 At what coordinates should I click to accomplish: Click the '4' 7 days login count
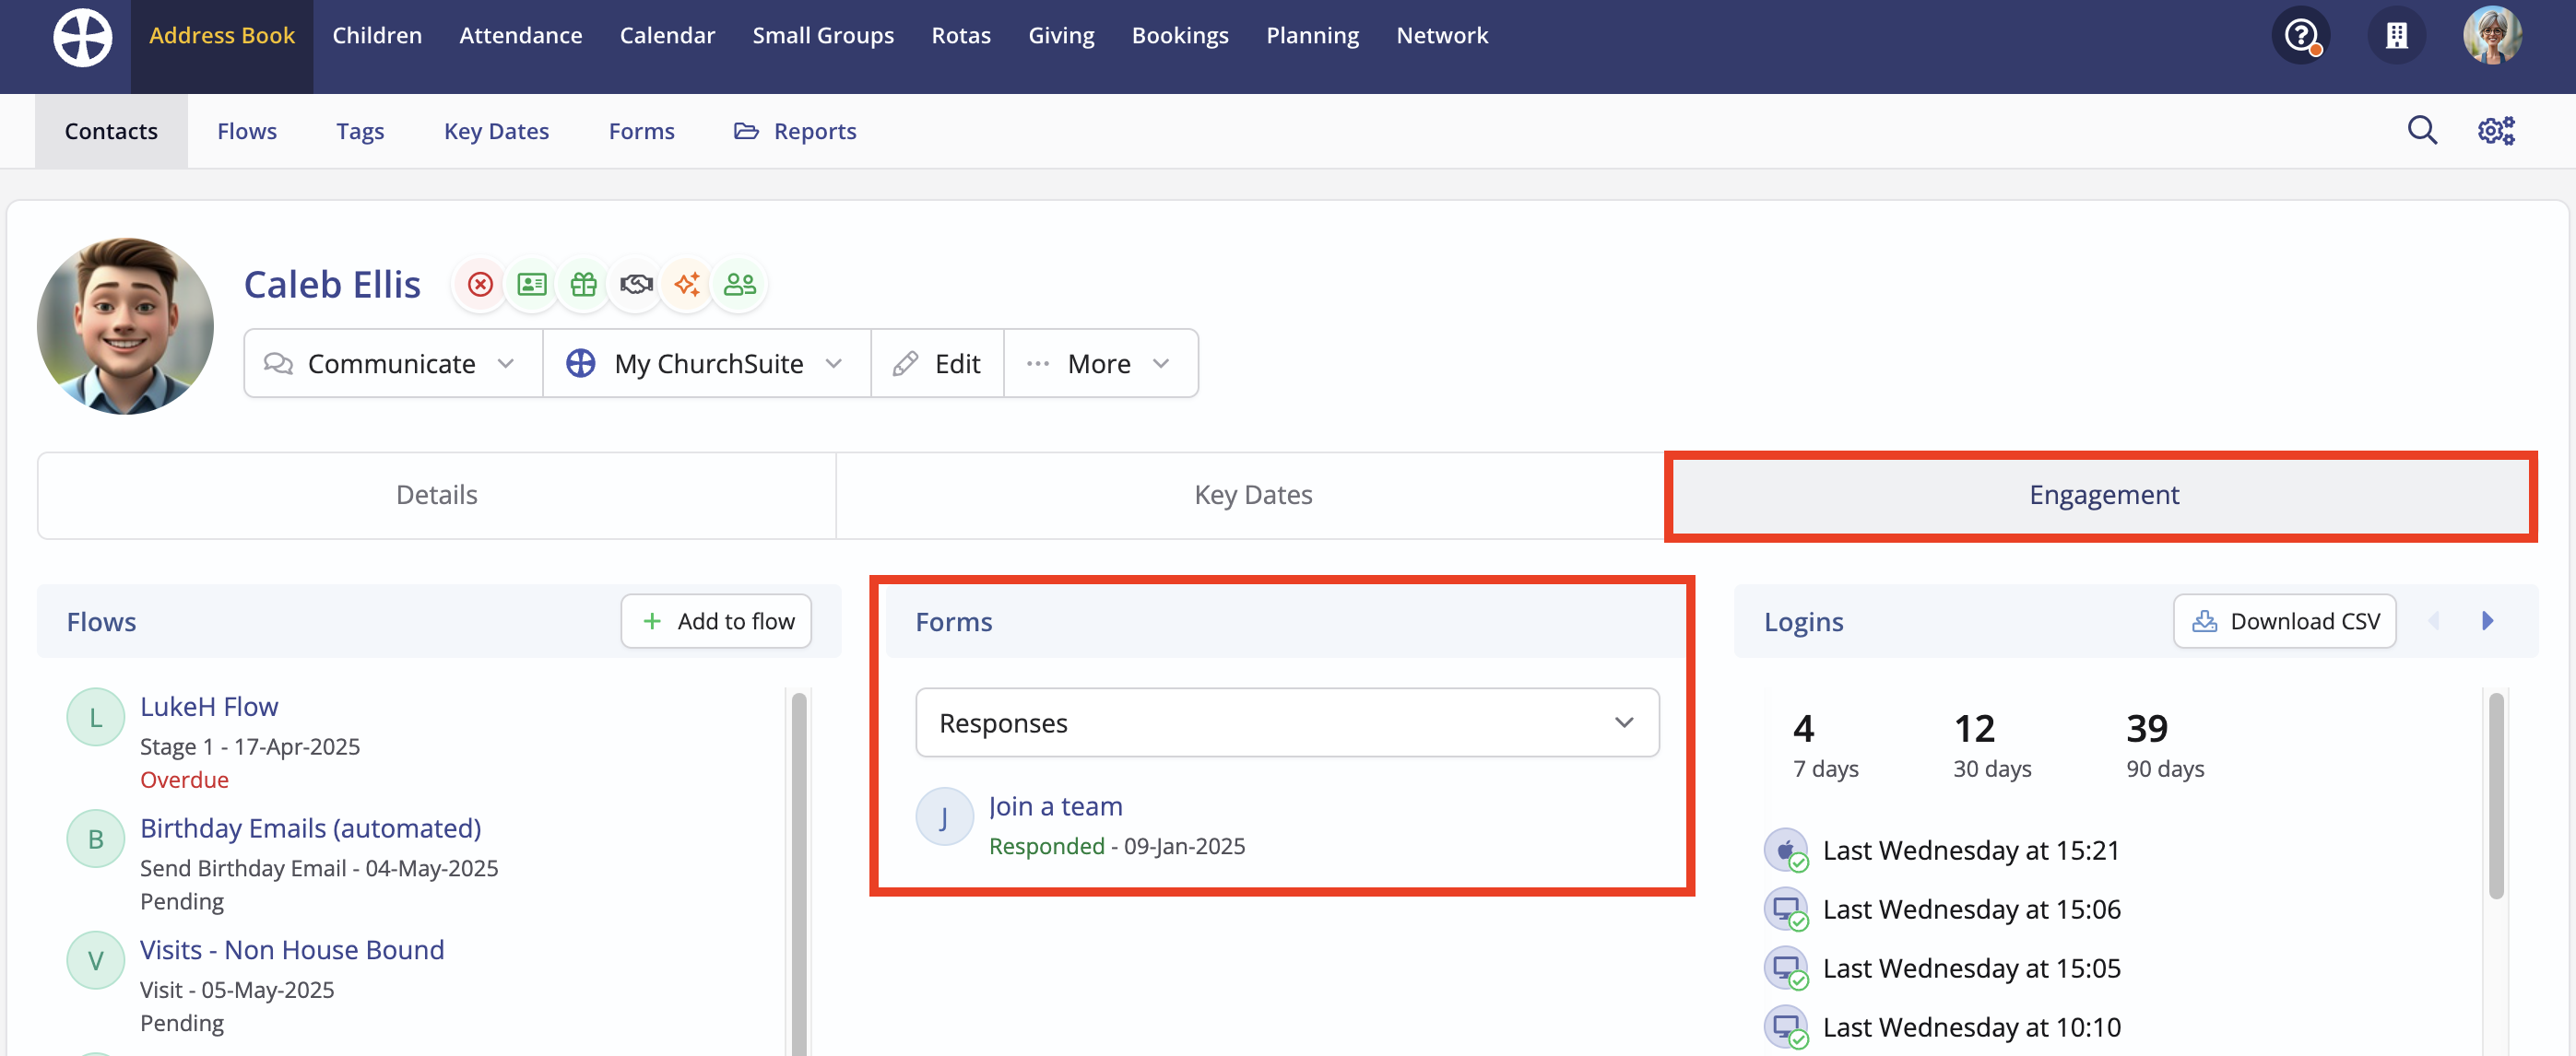tap(1803, 728)
